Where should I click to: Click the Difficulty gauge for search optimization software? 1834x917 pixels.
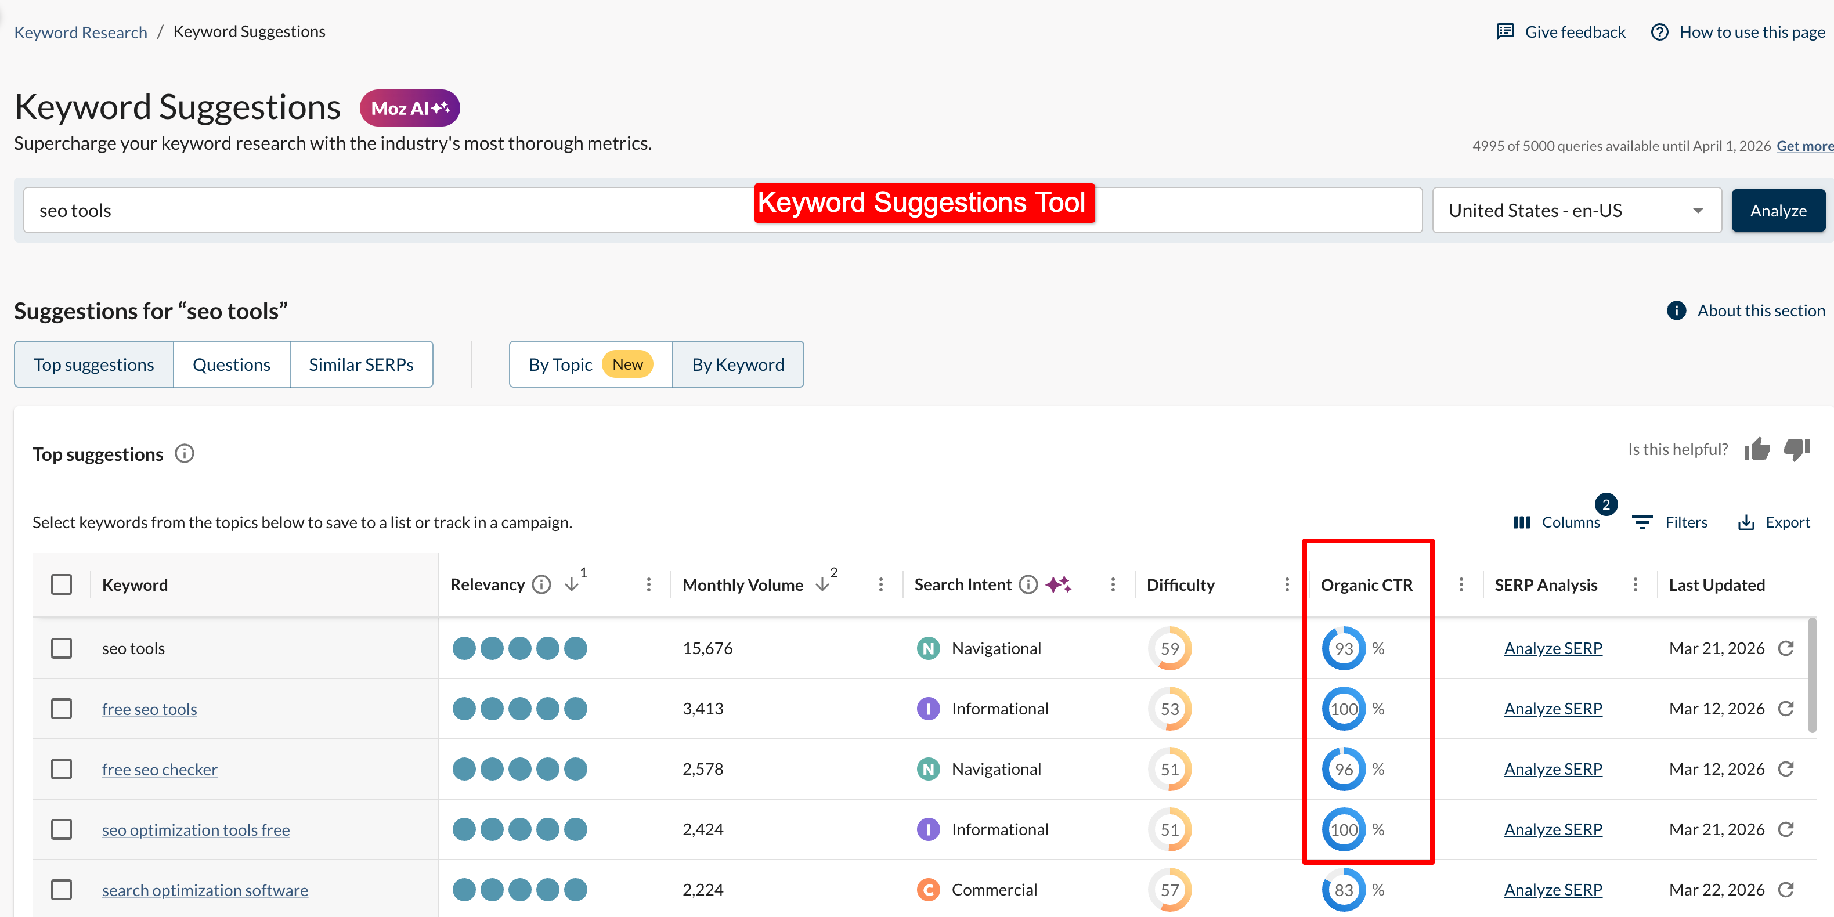pyautogui.click(x=1169, y=889)
